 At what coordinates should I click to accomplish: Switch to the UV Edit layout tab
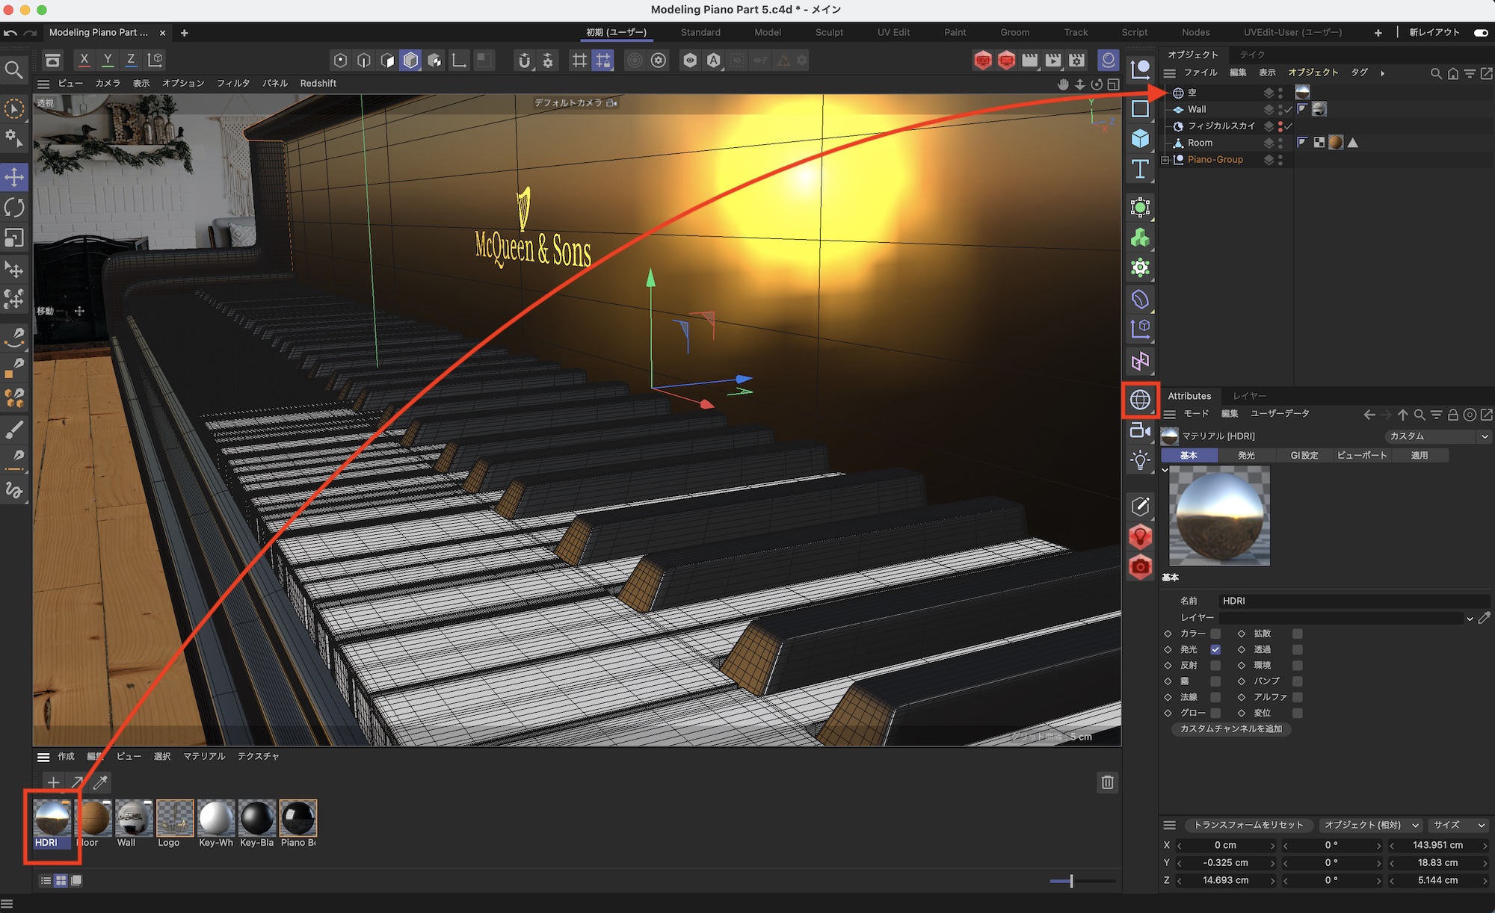point(893,32)
